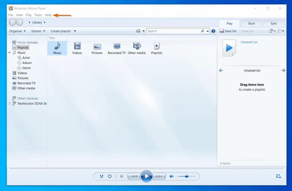The height and width of the screenshot is (191, 292).
Task: Click the back navigation arrow
Action: [13, 22]
